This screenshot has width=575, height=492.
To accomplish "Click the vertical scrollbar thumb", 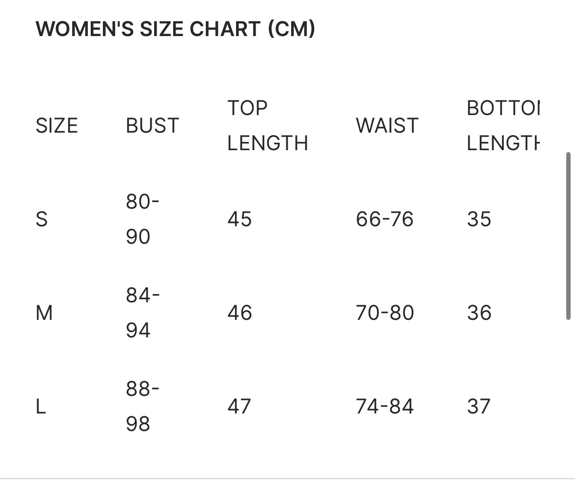I will click(568, 236).
